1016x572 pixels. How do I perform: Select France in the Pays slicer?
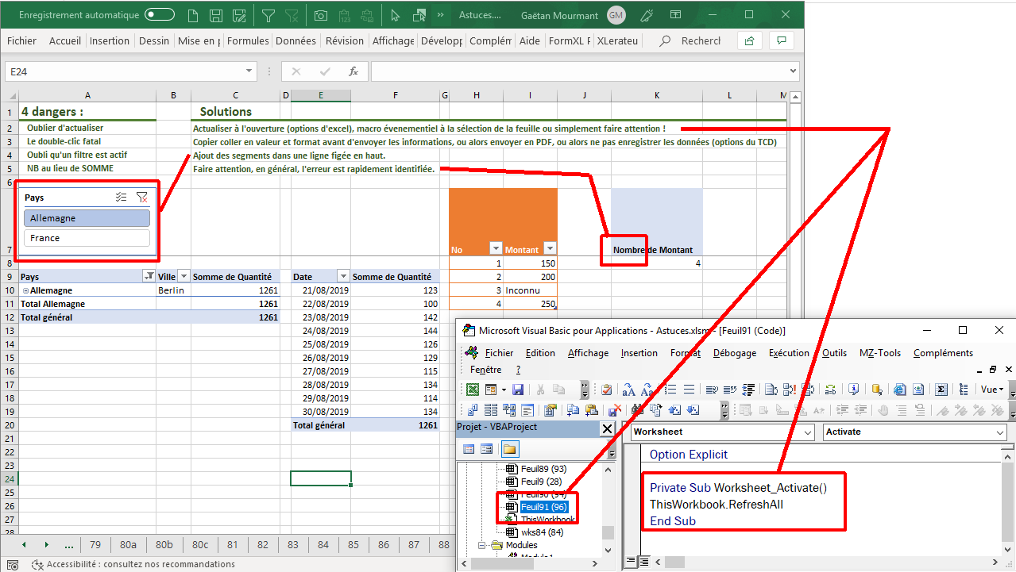[x=87, y=238]
